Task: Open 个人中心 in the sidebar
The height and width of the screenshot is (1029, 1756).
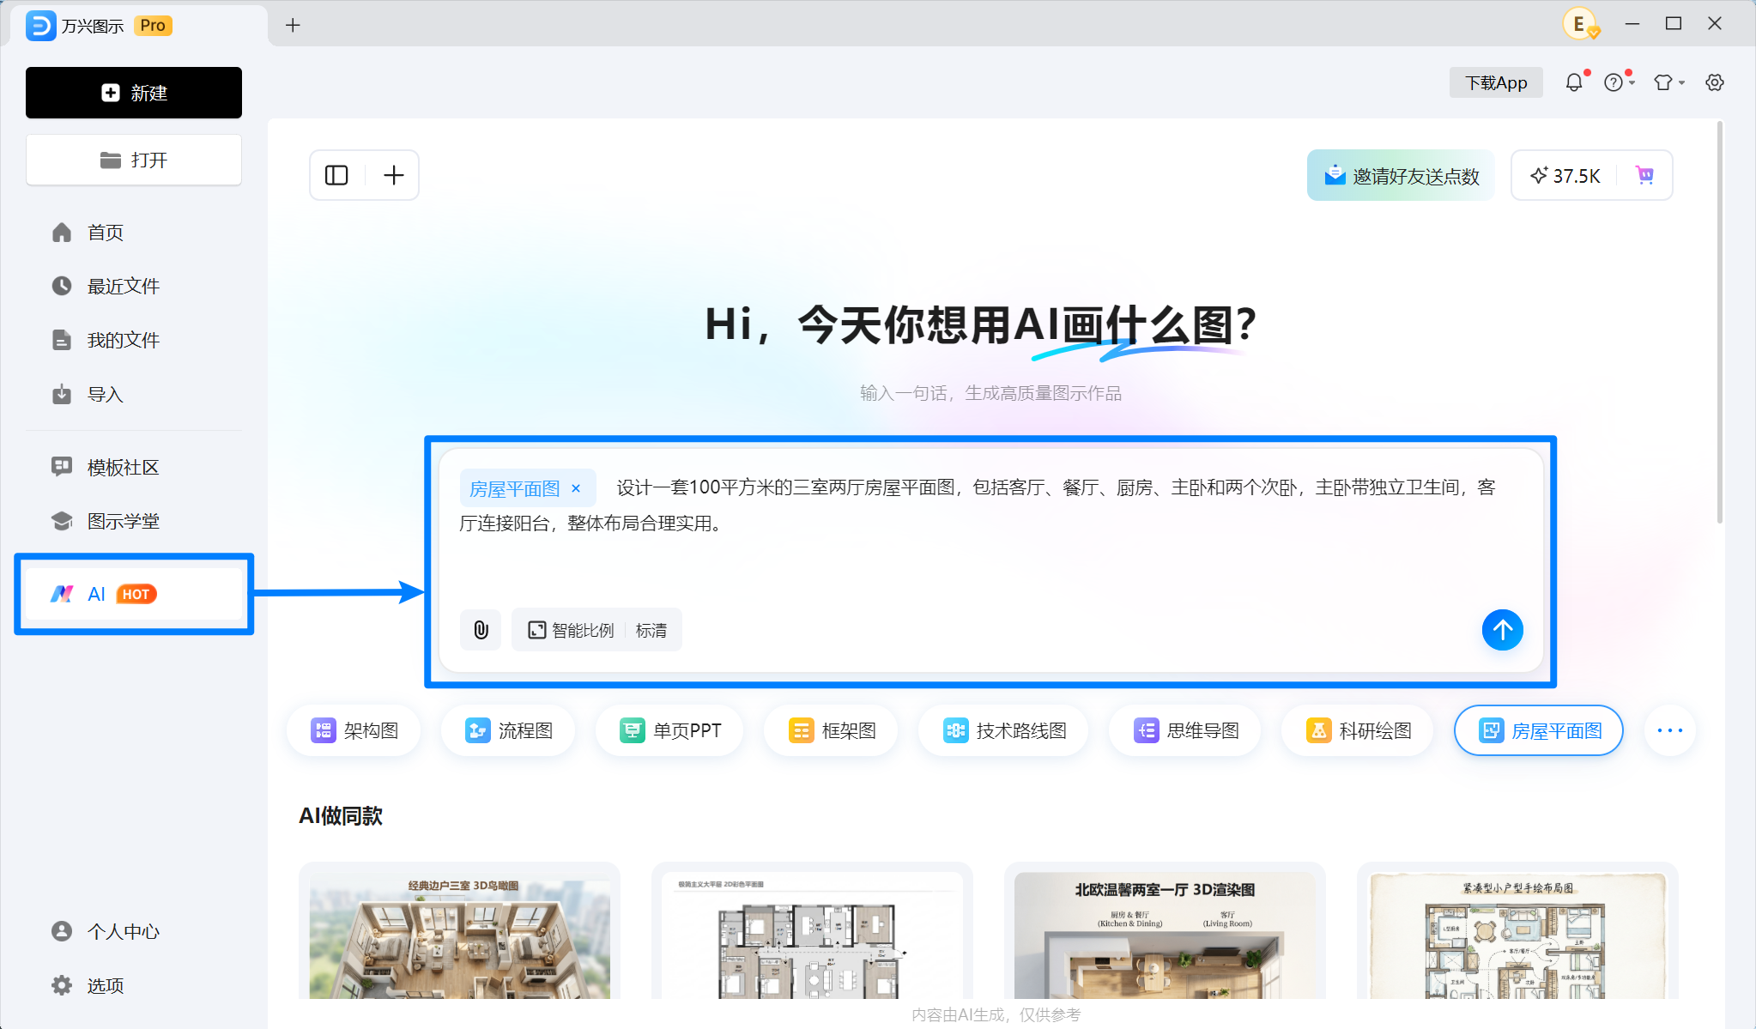Action: [134, 931]
